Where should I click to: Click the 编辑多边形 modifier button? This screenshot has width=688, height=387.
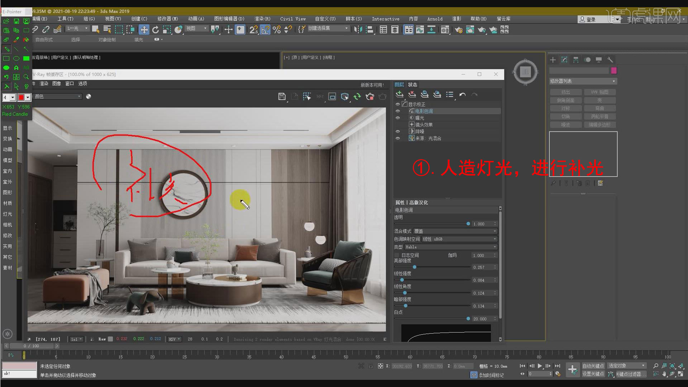(x=600, y=125)
